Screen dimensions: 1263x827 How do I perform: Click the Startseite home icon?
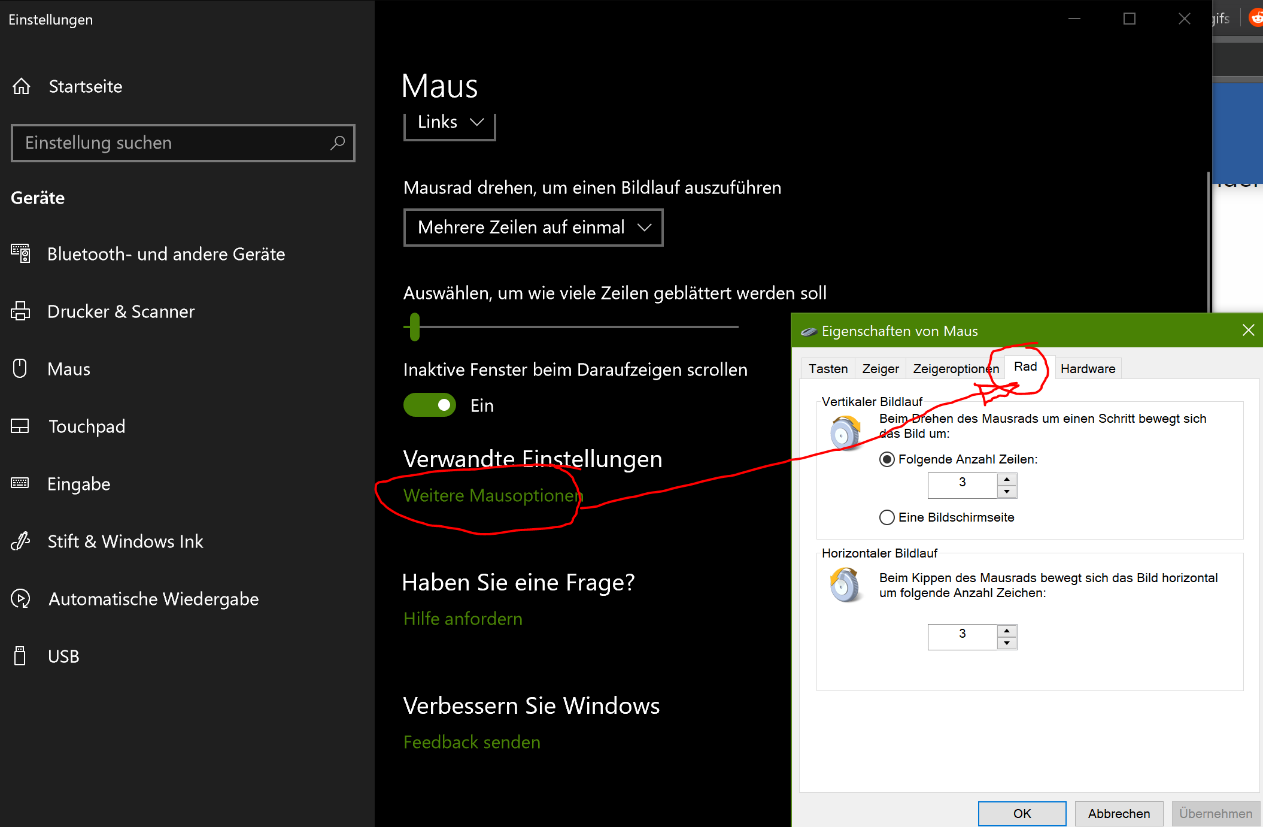22,86
